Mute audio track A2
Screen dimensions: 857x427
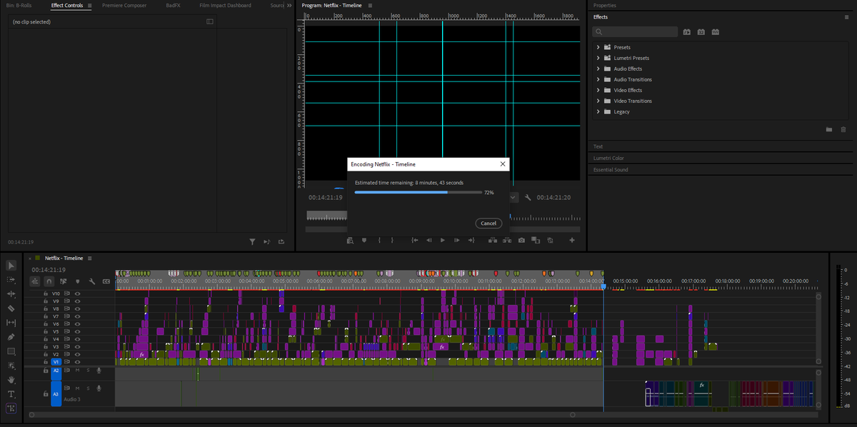click(x=77, y=370)
